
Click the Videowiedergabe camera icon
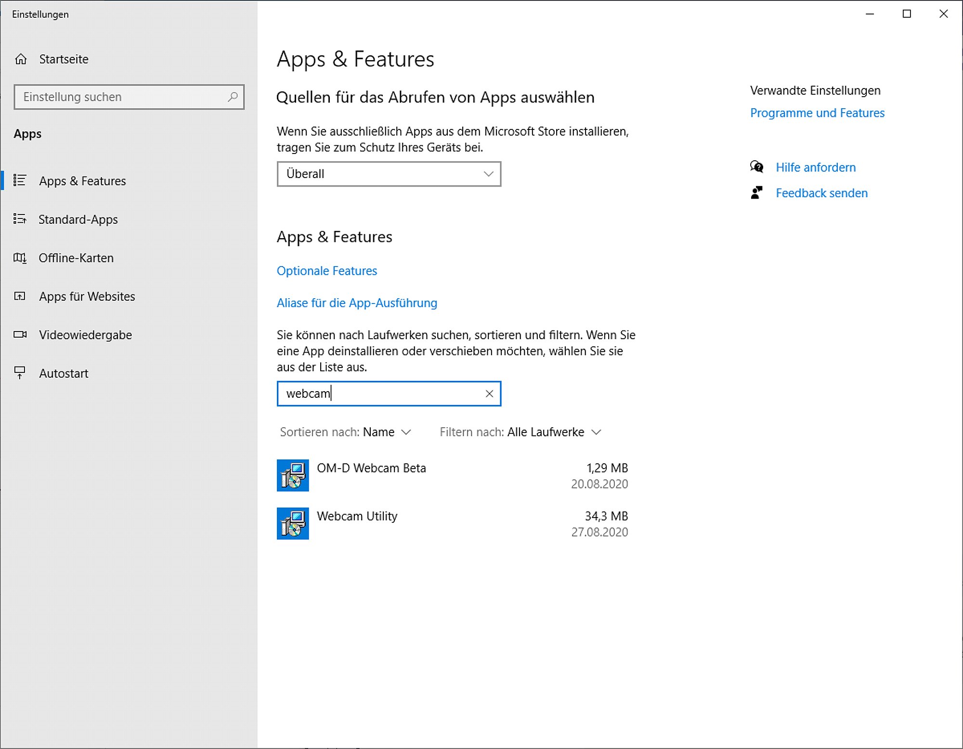tap(20, 334)
